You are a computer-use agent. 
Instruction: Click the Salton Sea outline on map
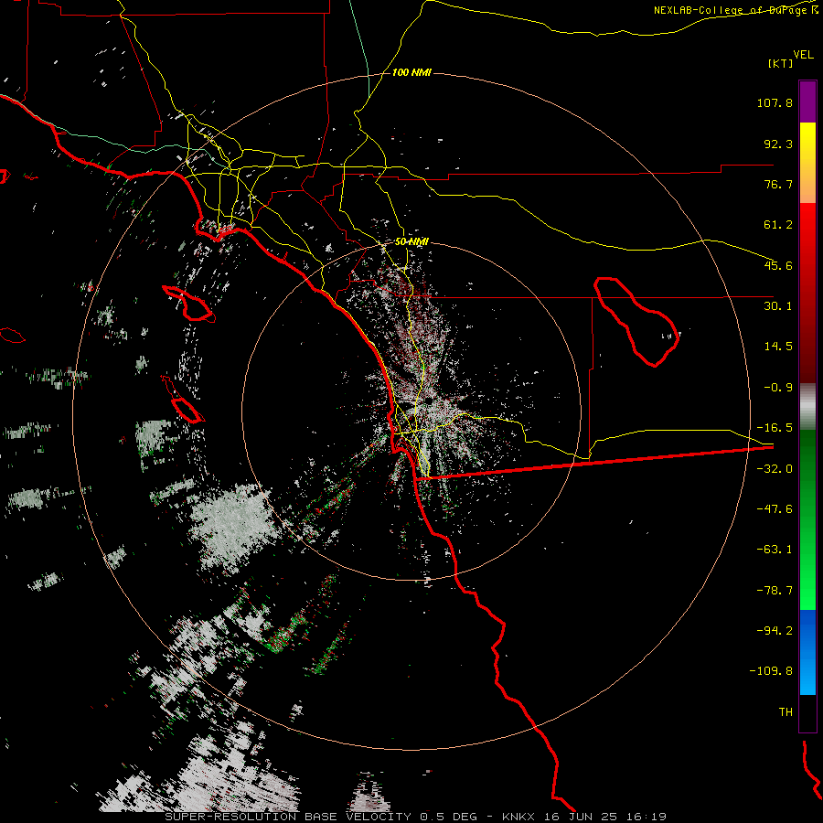point(636,321)
